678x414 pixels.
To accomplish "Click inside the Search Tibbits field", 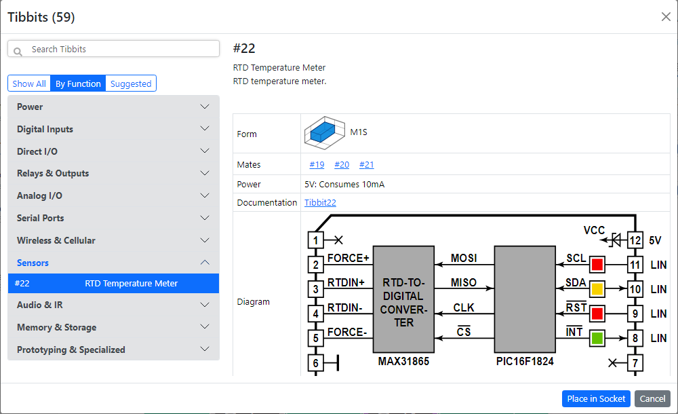I will coord(114,49).
